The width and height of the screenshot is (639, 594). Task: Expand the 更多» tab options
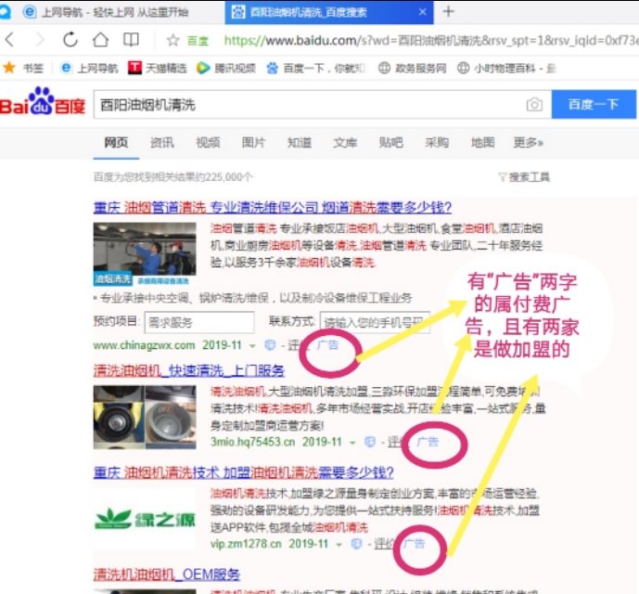(528, 142)
